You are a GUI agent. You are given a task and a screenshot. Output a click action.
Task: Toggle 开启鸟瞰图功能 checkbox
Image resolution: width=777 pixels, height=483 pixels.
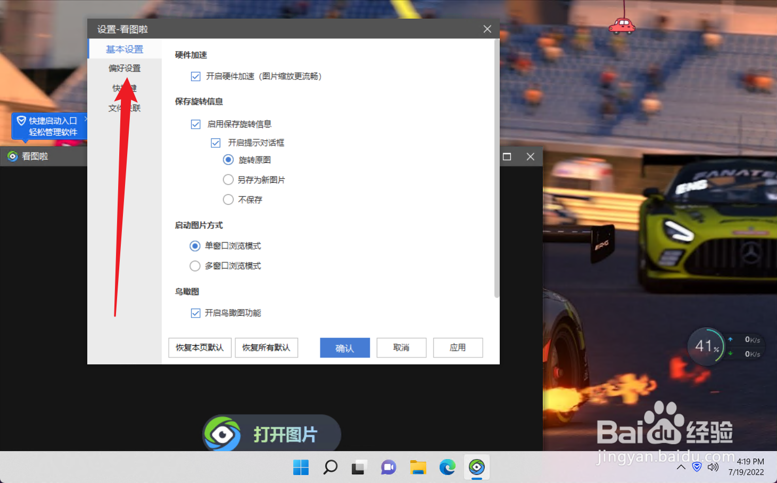pos(196,313)
